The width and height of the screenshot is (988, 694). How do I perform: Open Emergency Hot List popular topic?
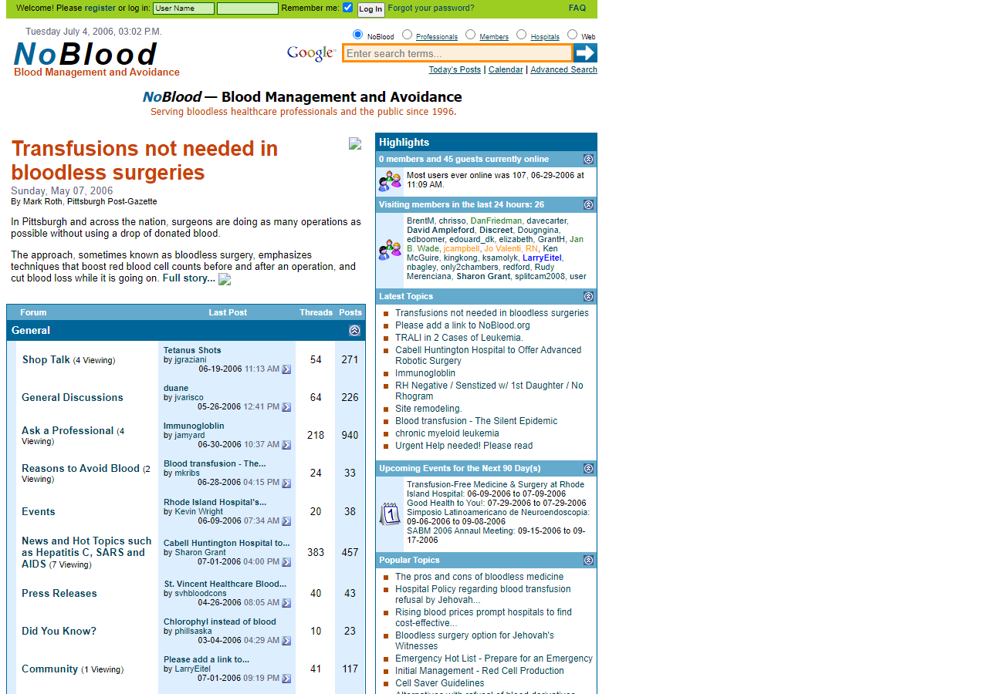pyautogui.click(x=494, y=659)
